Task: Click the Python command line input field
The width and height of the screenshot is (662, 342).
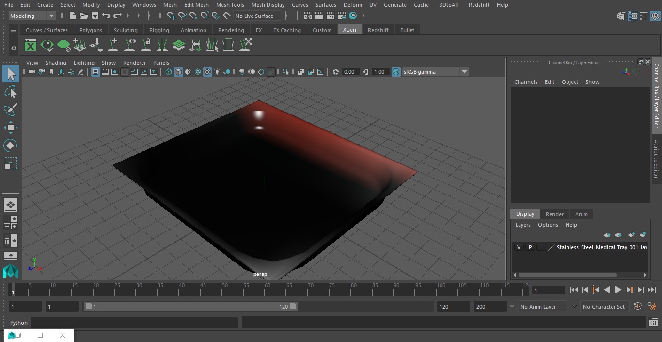Action: pyautogui.click(x=134, y=323)
